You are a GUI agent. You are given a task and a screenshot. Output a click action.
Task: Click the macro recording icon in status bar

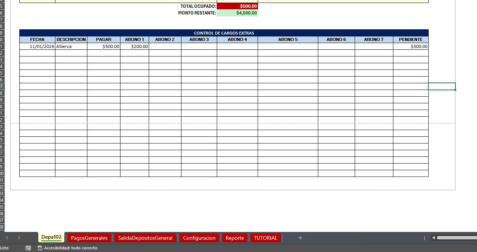pyautogui.click(x=28, y=248)
